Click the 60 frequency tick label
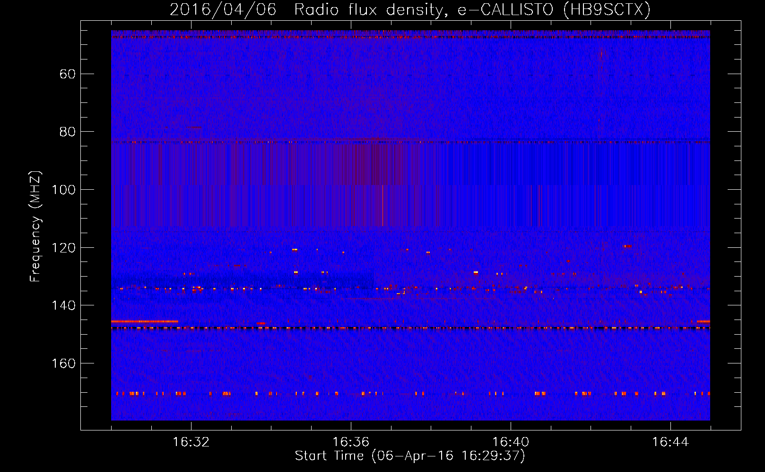765x472 pixels. pos(68,74)
